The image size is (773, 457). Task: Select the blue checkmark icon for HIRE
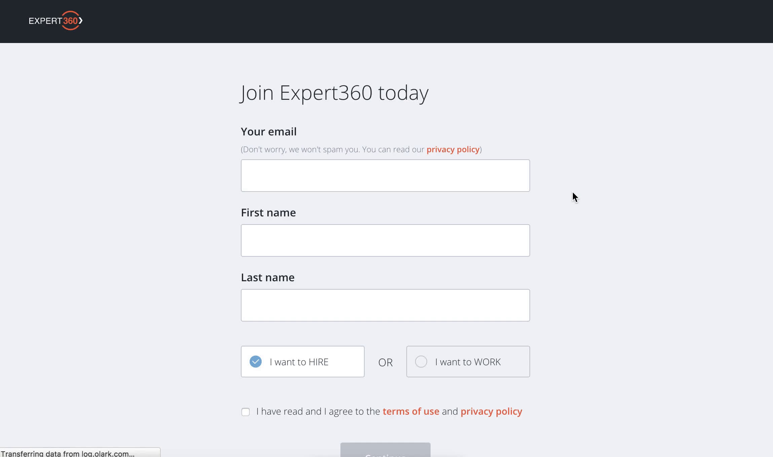pos(256,362)
